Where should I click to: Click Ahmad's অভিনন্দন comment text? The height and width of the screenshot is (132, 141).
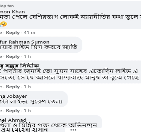click(48, 125)
